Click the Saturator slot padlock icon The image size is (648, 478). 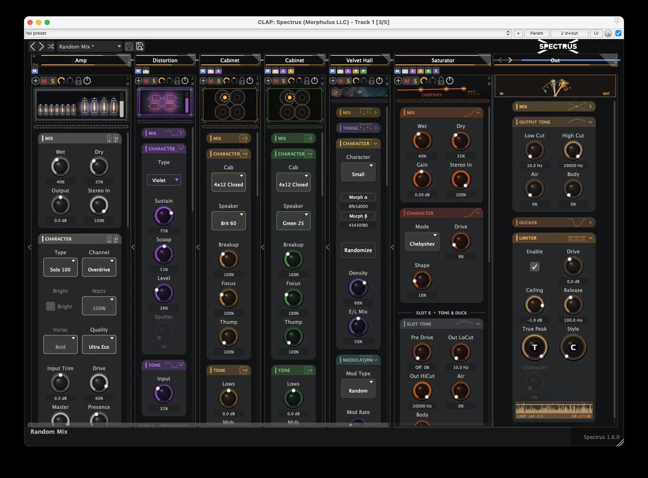click(441, 81)
